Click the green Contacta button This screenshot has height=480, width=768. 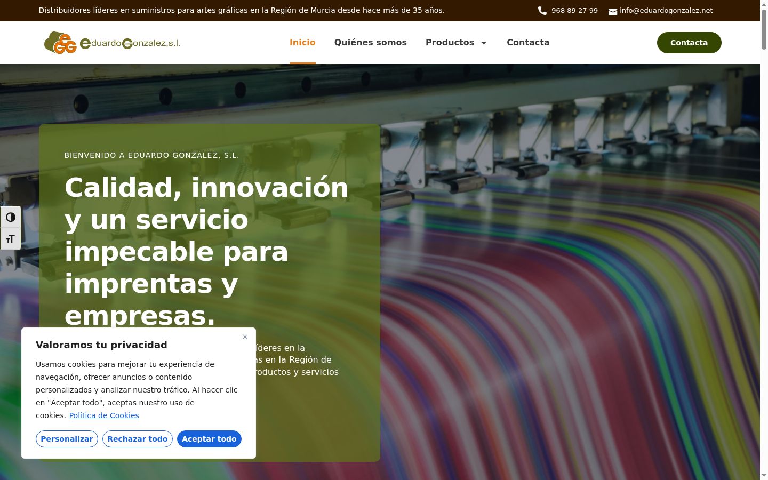pos(689,43)
